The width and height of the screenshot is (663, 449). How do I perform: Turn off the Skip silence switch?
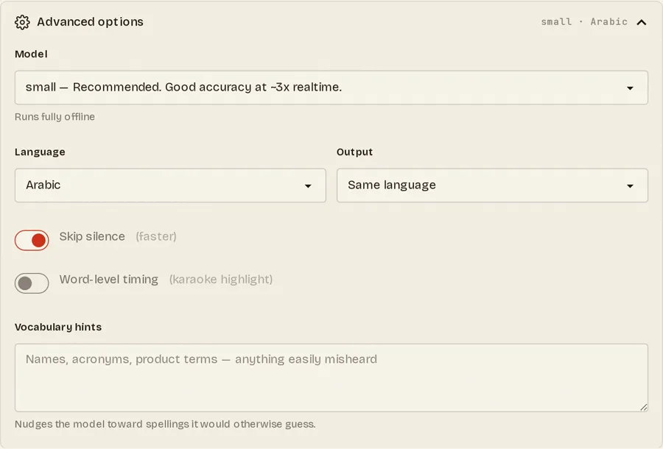click(32, 241)
